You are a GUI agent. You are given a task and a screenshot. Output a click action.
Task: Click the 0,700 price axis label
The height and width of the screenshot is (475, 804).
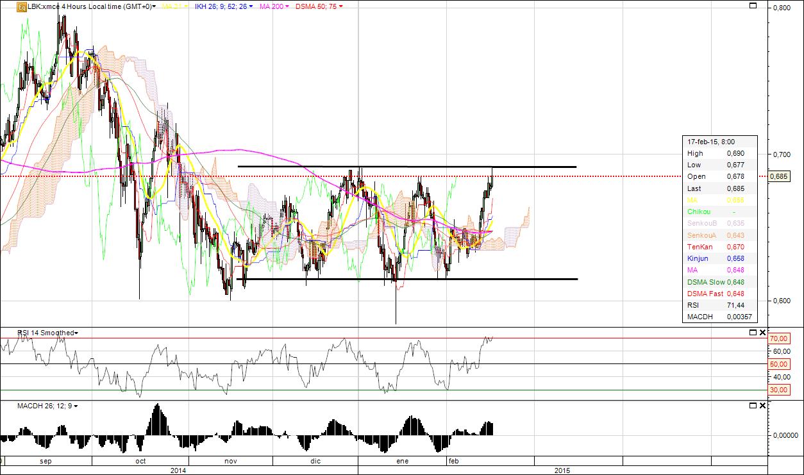point(782,154)
